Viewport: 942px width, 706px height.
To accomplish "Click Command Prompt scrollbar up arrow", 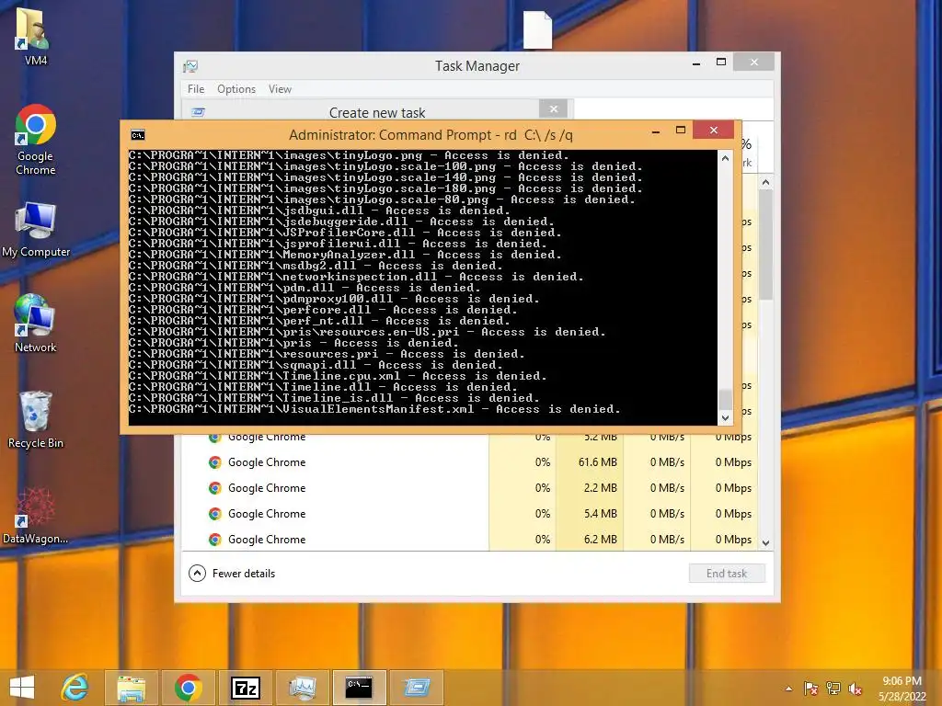I will click(x=725, y=158).
